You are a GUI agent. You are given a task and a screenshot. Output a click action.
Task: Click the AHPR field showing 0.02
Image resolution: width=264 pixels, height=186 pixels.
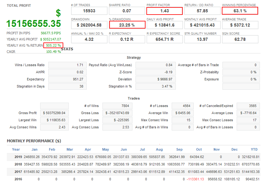pyautogui.click(x=67, y=72)
